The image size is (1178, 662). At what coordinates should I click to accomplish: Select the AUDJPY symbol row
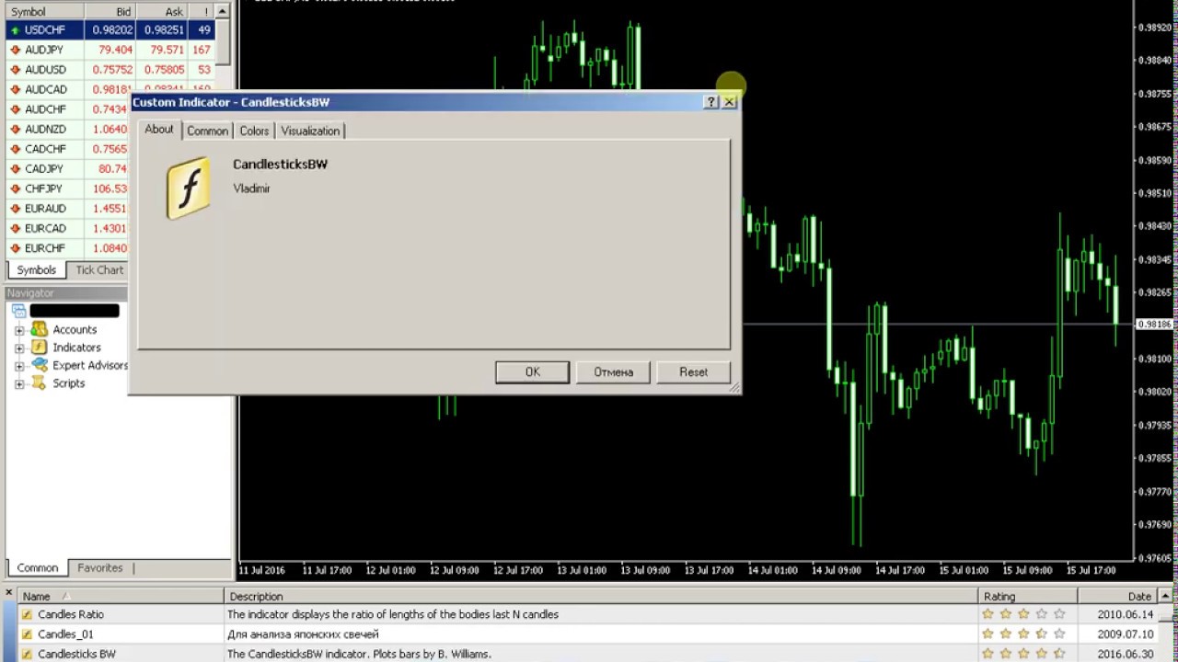tap(110, 50)
